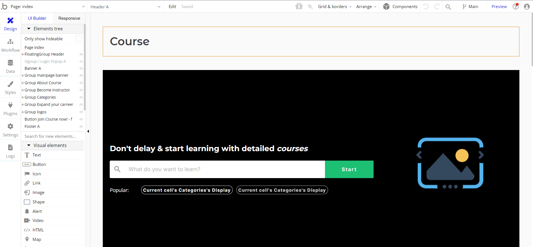Open the Workflow tab icon
Screen dimensions: 533x247
tap(10, 42)
